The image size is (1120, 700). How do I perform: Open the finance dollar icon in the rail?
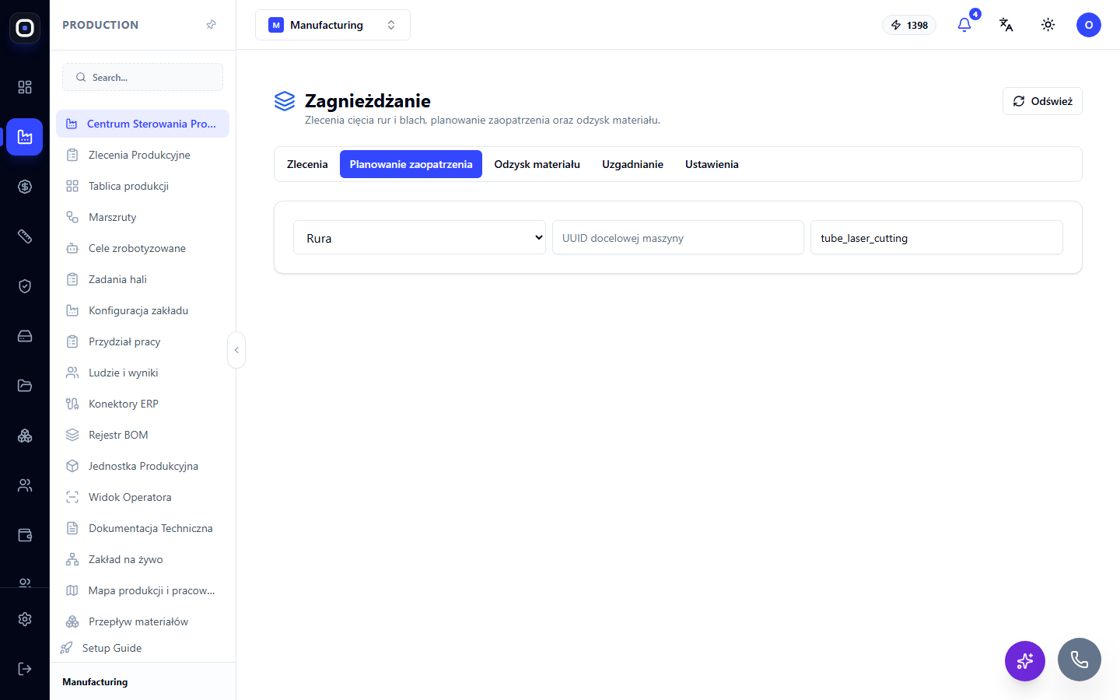tap(25, 187)
